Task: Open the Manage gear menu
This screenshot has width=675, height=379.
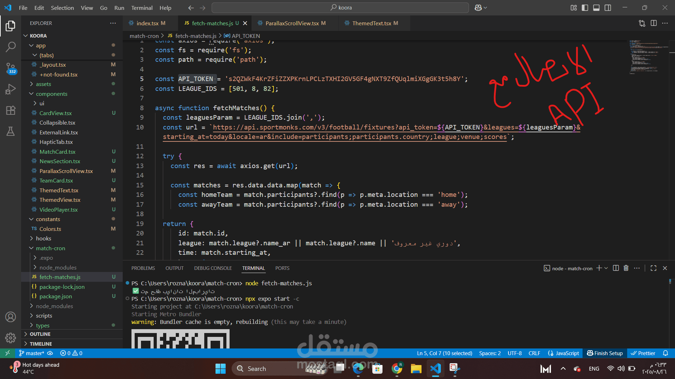Action: tap(11, 338)
